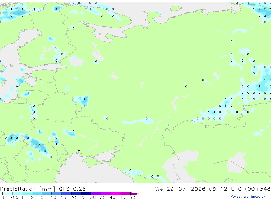Click the 40–45 mm bright magenta swatch

116,194
